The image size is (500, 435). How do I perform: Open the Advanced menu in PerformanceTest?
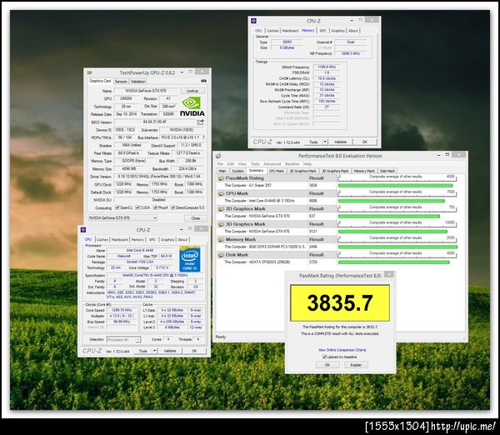click(x=272, y=164)
